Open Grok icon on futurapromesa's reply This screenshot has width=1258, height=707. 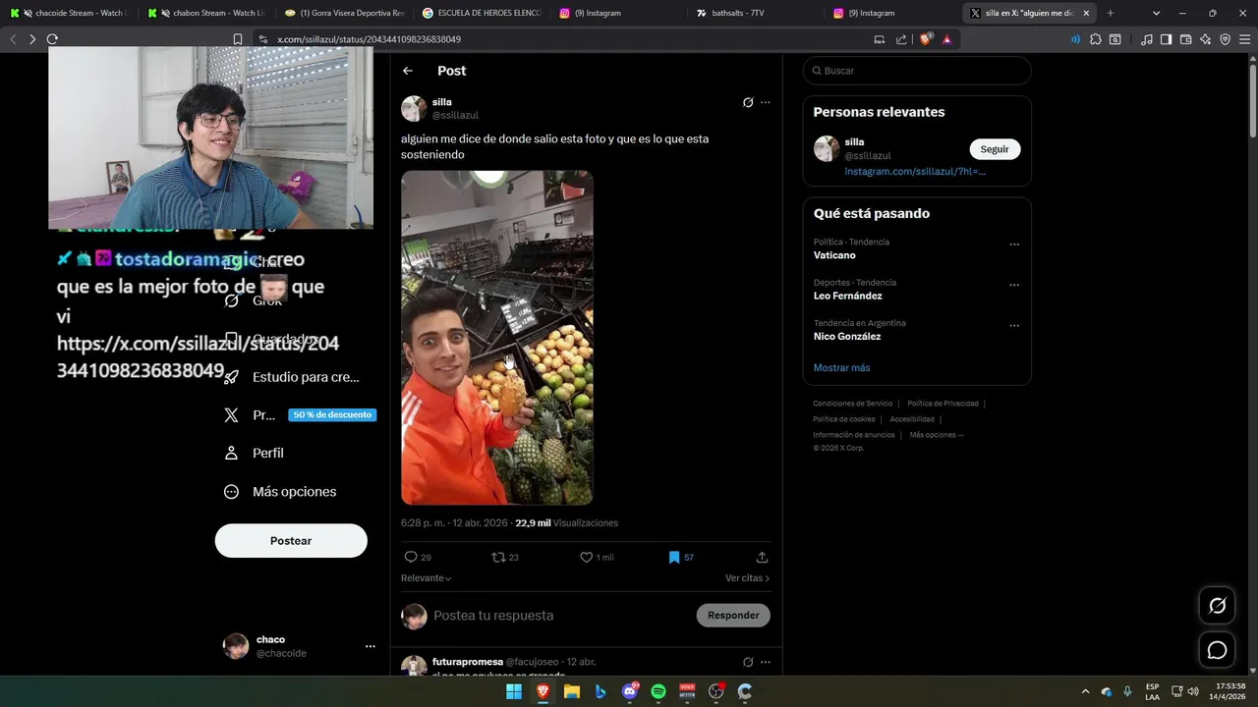point(748,662)
